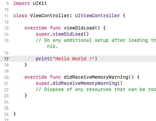Click super.didReceiveMemoryWarning() call on line 21
The height and width of the screenshot is (121, 156).
(79, 83)
